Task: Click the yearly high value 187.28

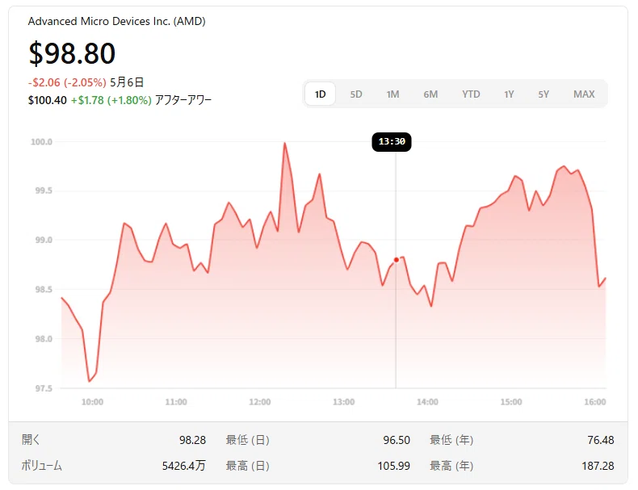Action: (x=598, y=466)
